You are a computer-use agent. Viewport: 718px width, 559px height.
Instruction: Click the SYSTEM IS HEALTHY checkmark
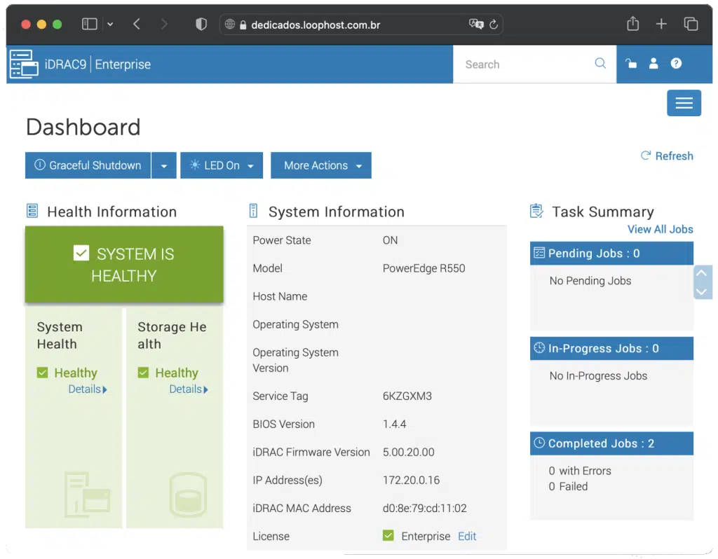(x=81, y=253)
